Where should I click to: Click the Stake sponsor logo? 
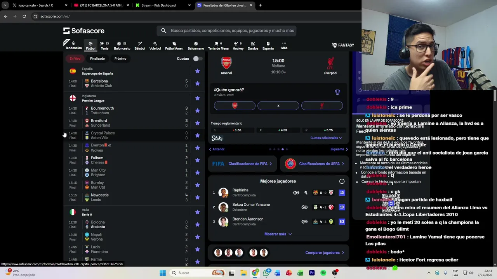(x=217, y=138)
